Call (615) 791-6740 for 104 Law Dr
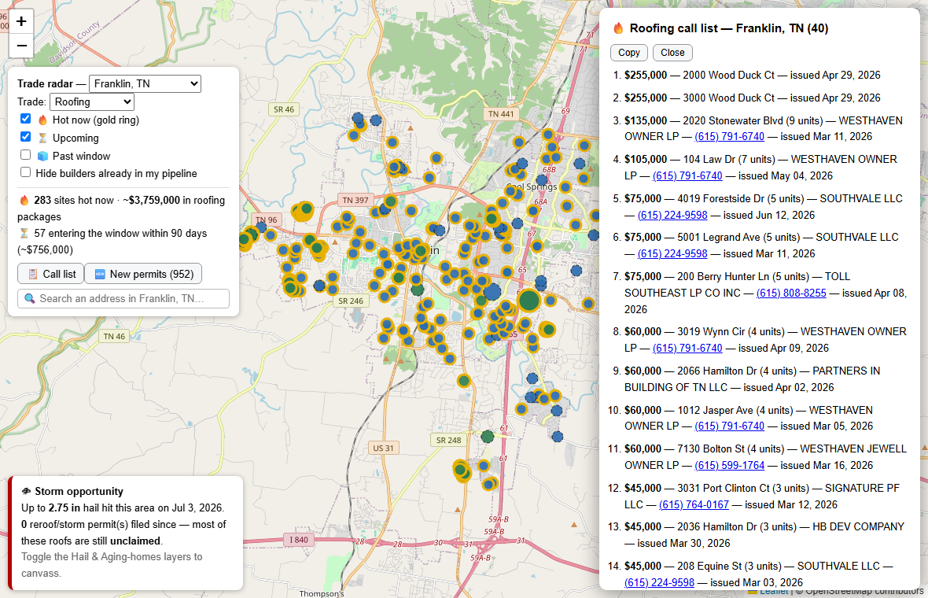Screen dimensions: 928x598 coord(687,175)
